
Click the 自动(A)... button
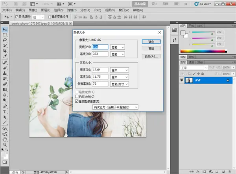(151, 56)
